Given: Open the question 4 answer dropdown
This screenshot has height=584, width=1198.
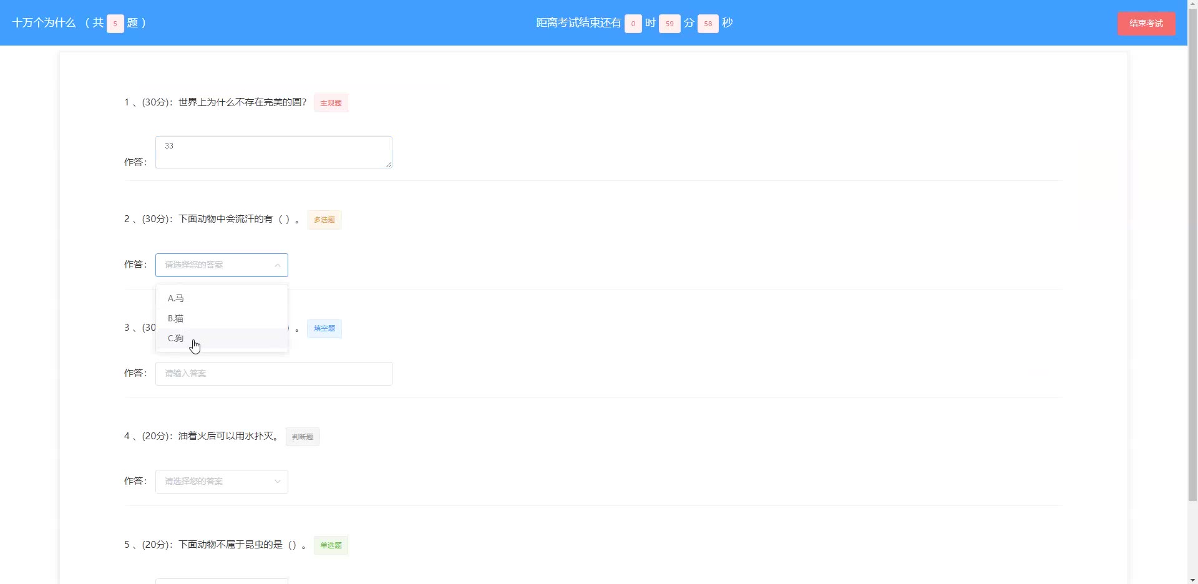Looking at the screenshot, I should (x=222, y=482).
